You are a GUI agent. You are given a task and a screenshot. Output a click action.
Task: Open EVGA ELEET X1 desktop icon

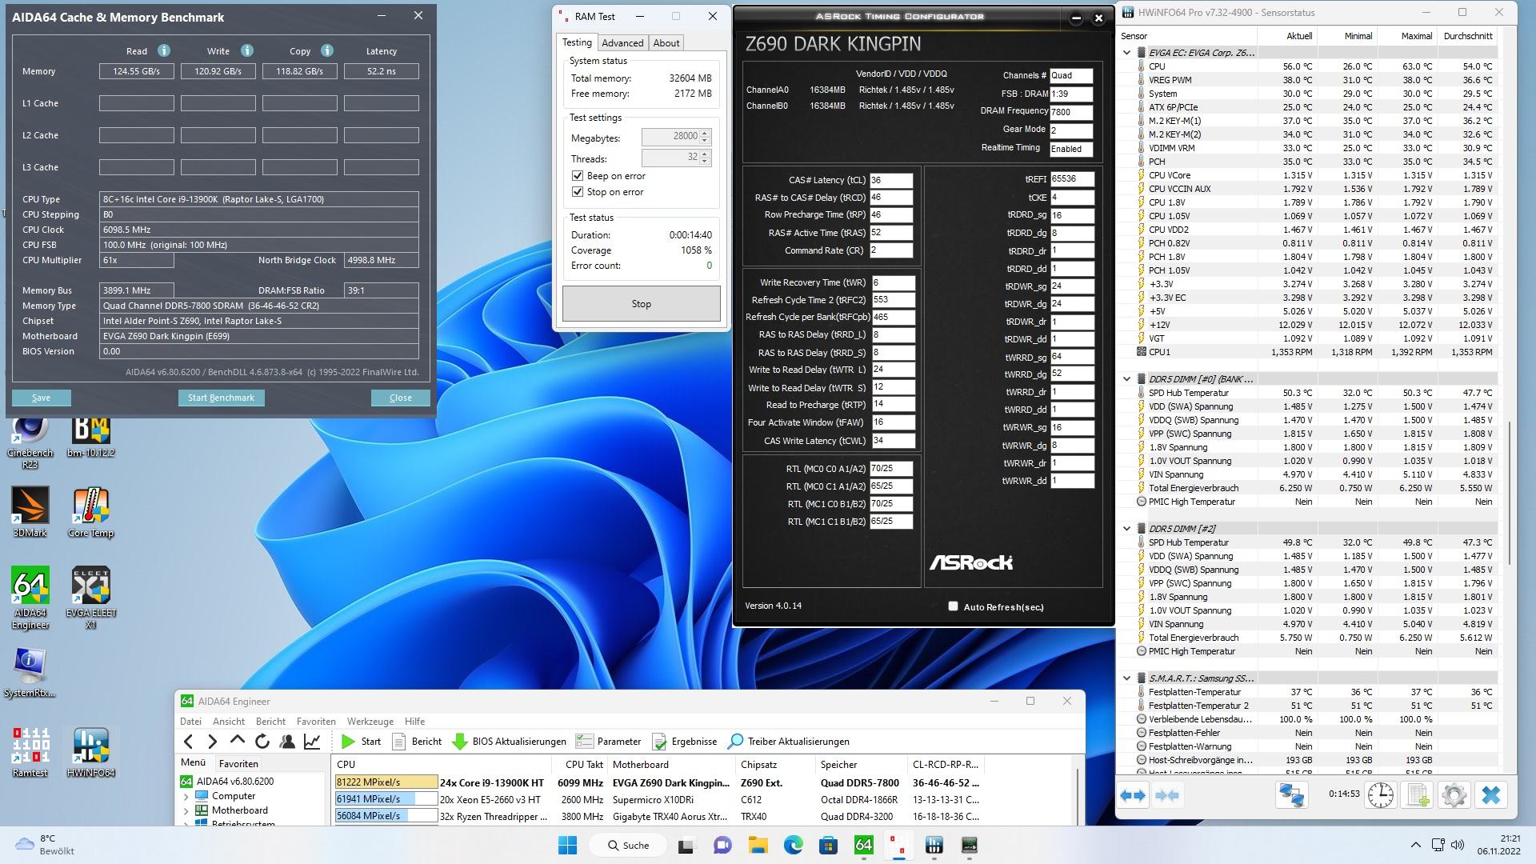[x=90, y=598]
